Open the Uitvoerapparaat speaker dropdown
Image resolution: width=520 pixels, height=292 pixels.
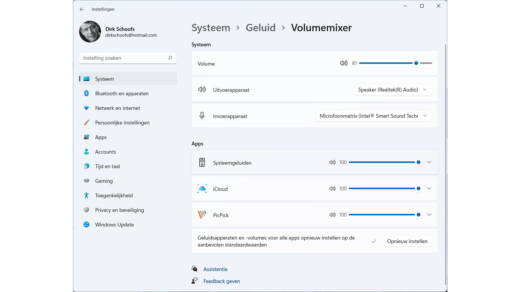393,90
